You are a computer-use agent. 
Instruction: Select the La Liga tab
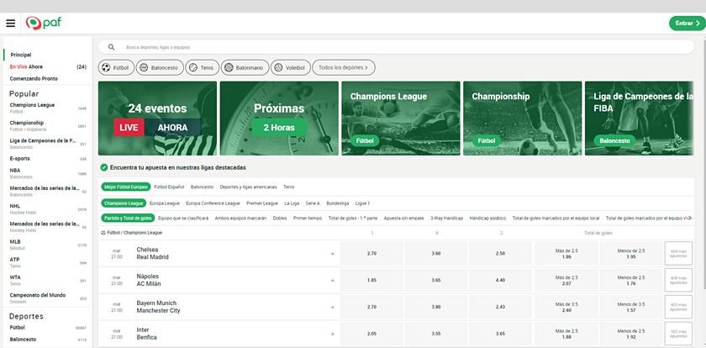coord(292,203)
